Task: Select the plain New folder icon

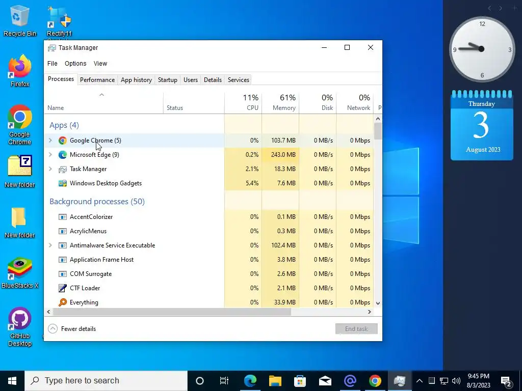Action: 20,222
